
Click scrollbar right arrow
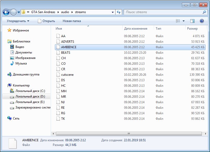pyautogui.click(x=206, y=134)
